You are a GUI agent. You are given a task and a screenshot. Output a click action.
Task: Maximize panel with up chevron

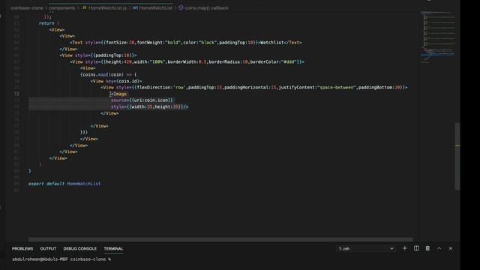point(439,248)
